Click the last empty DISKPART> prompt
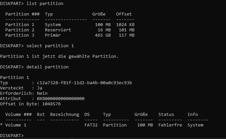 click(12, 136)
